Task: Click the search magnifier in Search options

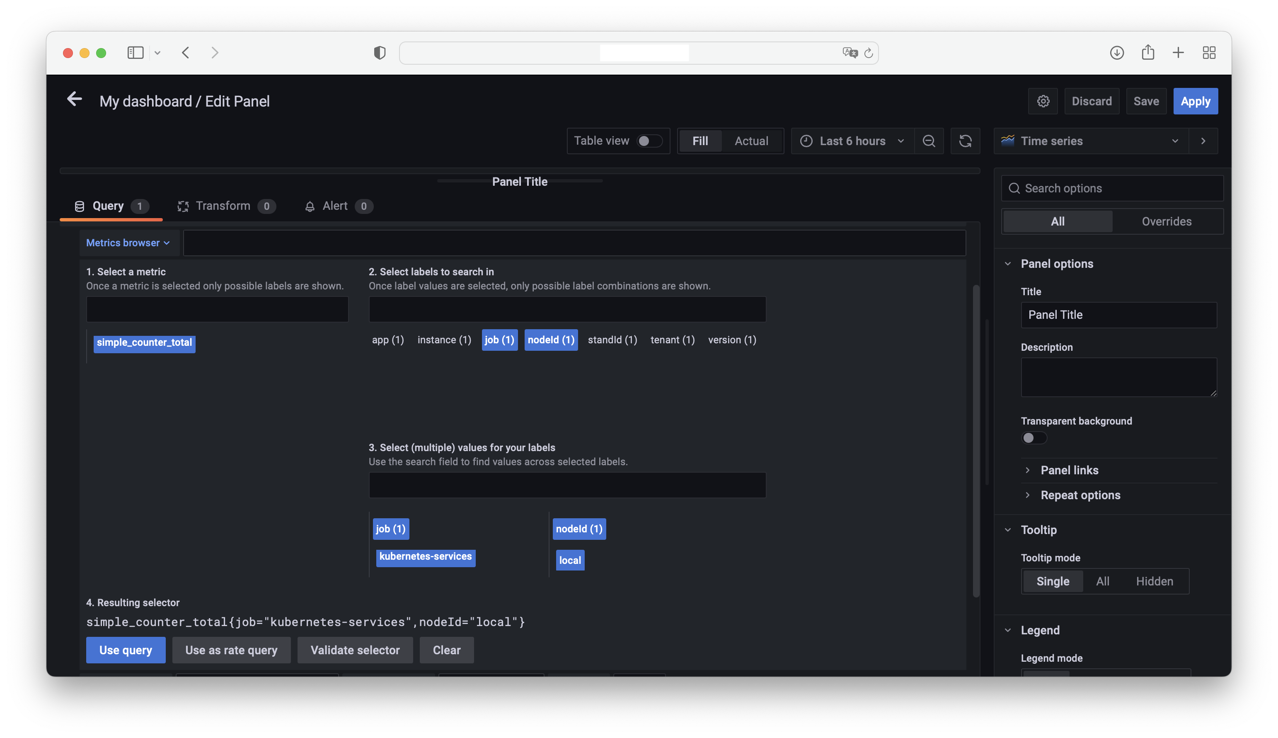Action: 1014,188
